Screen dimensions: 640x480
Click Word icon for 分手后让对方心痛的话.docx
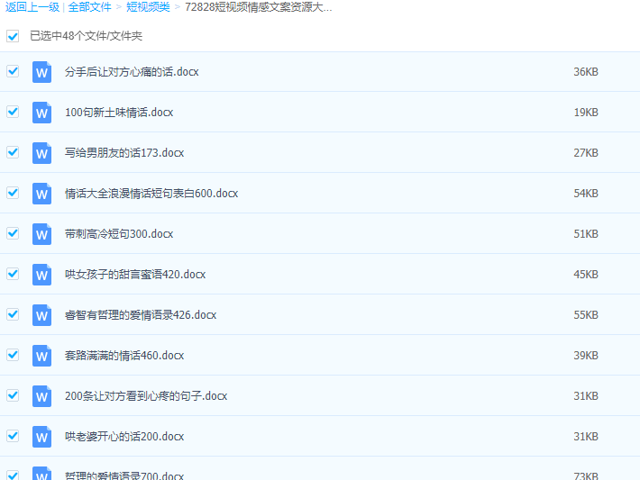[x=41, y=72]
